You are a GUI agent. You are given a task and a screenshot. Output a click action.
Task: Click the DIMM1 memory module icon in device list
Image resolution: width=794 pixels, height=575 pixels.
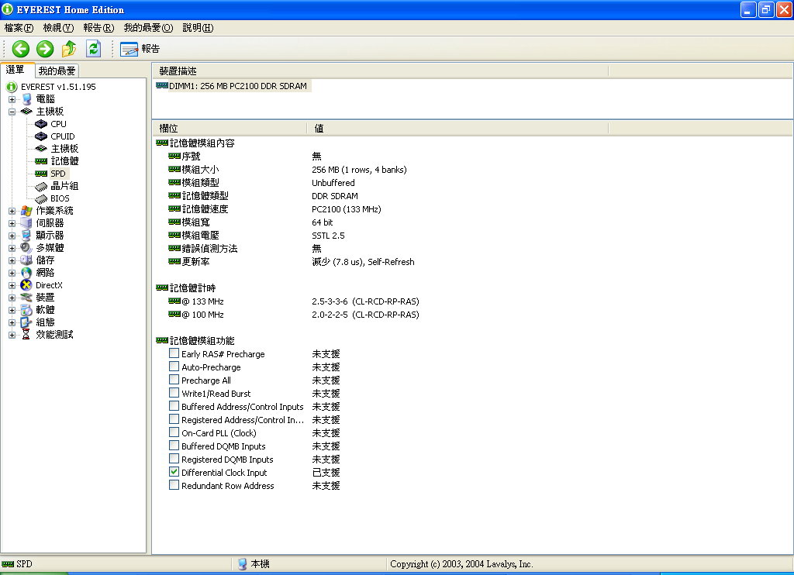point(162,85)
